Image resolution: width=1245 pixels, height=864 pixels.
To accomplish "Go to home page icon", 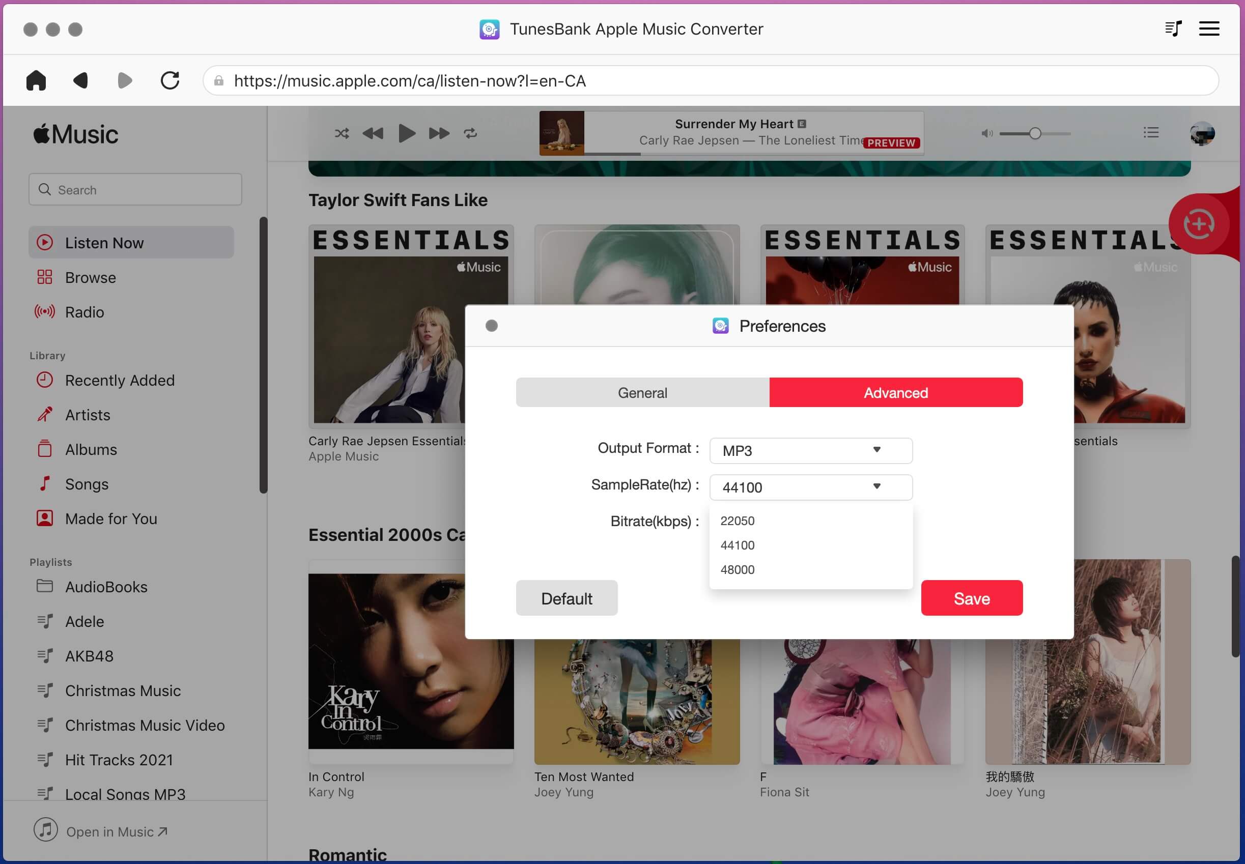I will 36,80.
